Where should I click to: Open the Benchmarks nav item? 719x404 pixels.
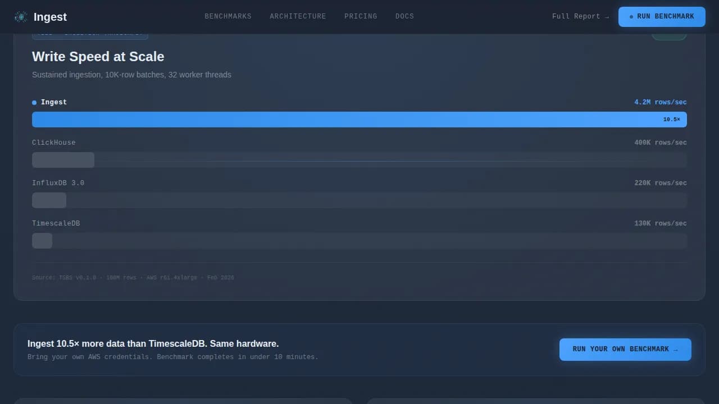coord(228,16)
